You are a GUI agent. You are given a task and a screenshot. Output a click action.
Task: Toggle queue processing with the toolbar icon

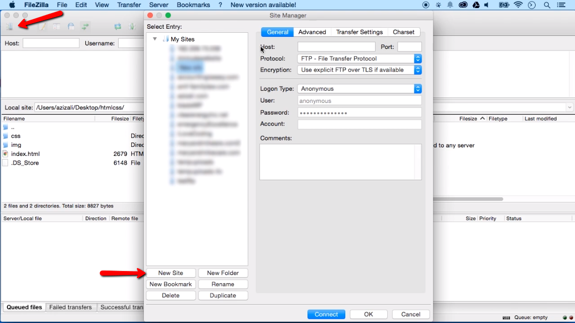point(132,26)
